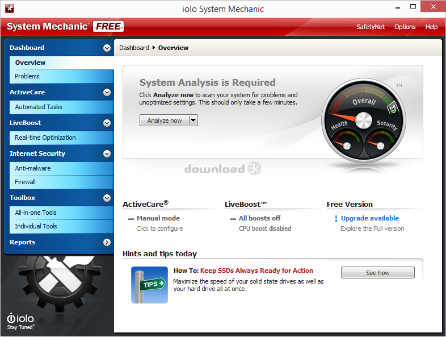Viewport: 446px width, 337px height.
Task: Click the Security mini gauge
Action: [380, 143]
